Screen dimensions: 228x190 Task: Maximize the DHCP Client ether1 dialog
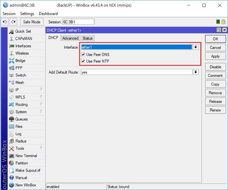219,30
